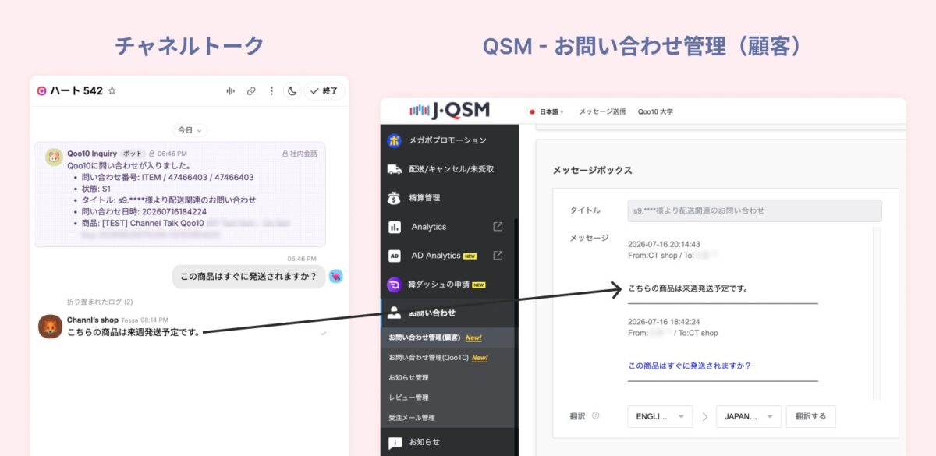936x456 pixels.
Task: Click the truck icon for 配送/キャンセル/未受取
Action: [395, 168]
